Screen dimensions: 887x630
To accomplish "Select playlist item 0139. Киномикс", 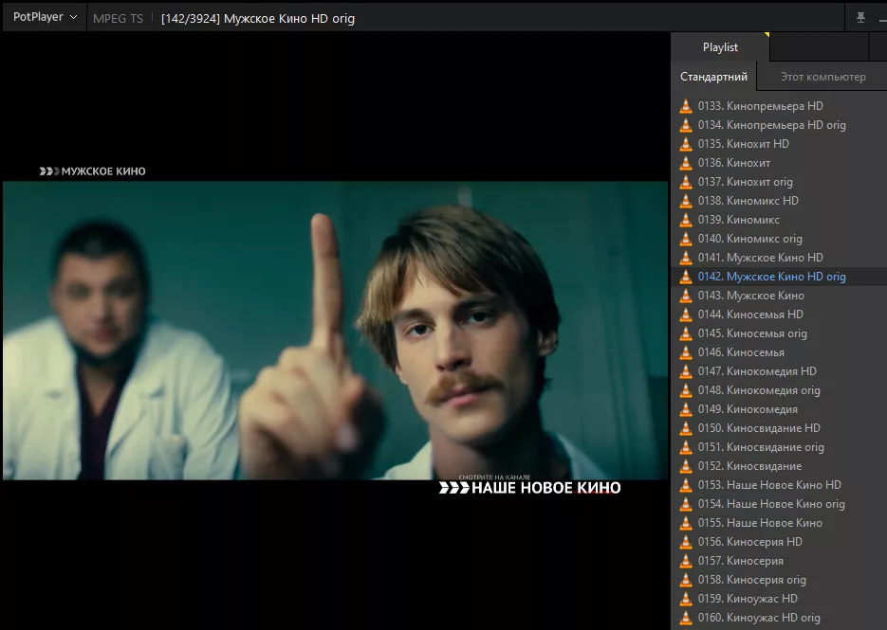I will click(779, 220).
